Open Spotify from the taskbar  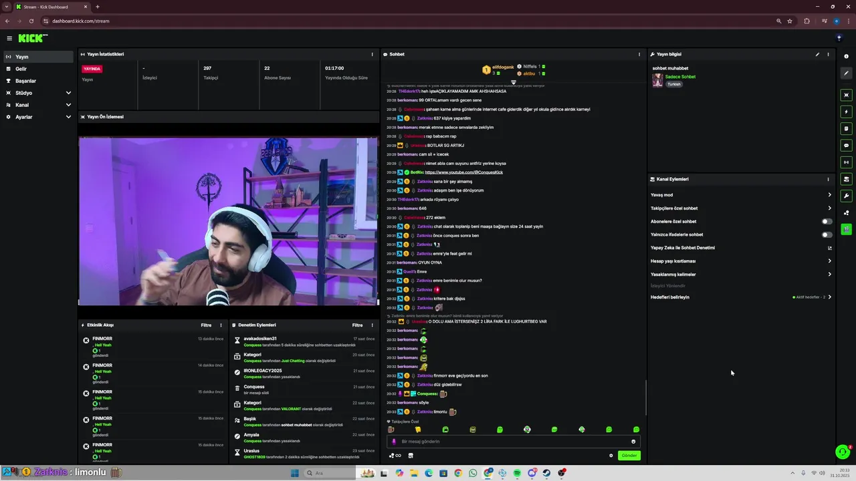click(x=517, y=473)
